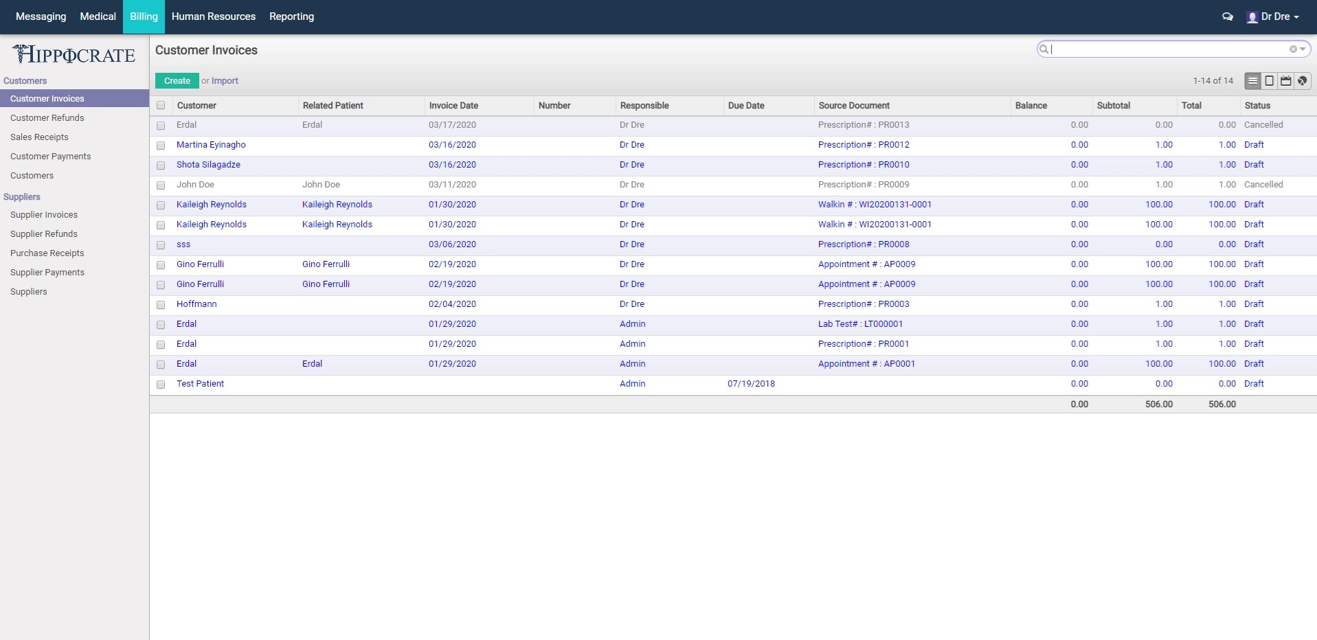
Task: Switch to the calendar view
Action: click(x=1285, y=80)
